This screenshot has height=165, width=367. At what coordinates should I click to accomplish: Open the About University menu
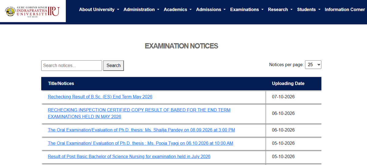(99, 9)
